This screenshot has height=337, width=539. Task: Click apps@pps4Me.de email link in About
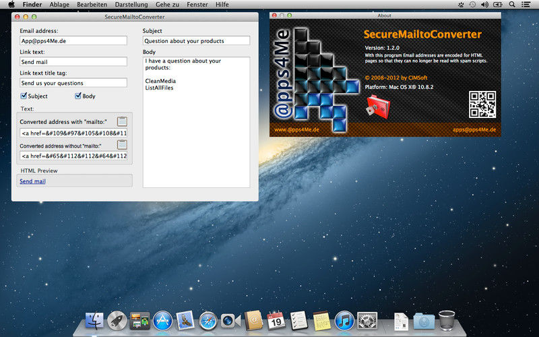(x=474, y=129)
